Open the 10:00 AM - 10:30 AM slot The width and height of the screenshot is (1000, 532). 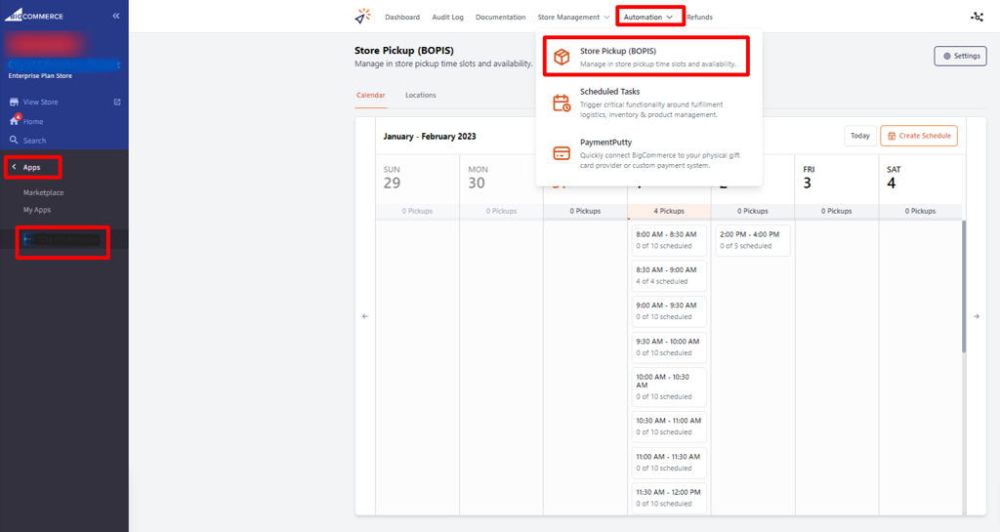pyautogui.click(x=669, y=387)
